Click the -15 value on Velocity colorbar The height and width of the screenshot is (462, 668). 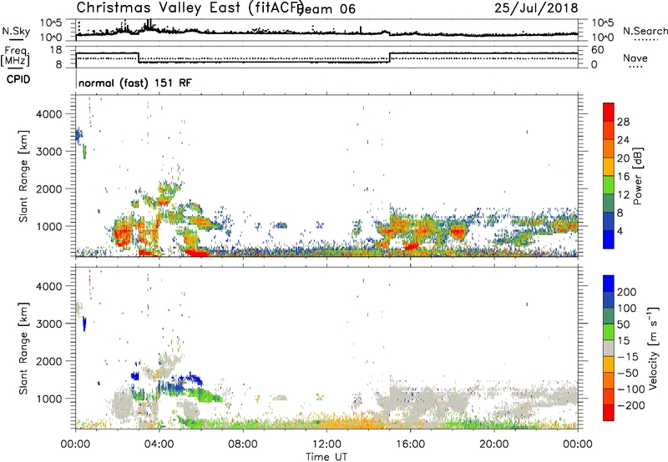627,357
